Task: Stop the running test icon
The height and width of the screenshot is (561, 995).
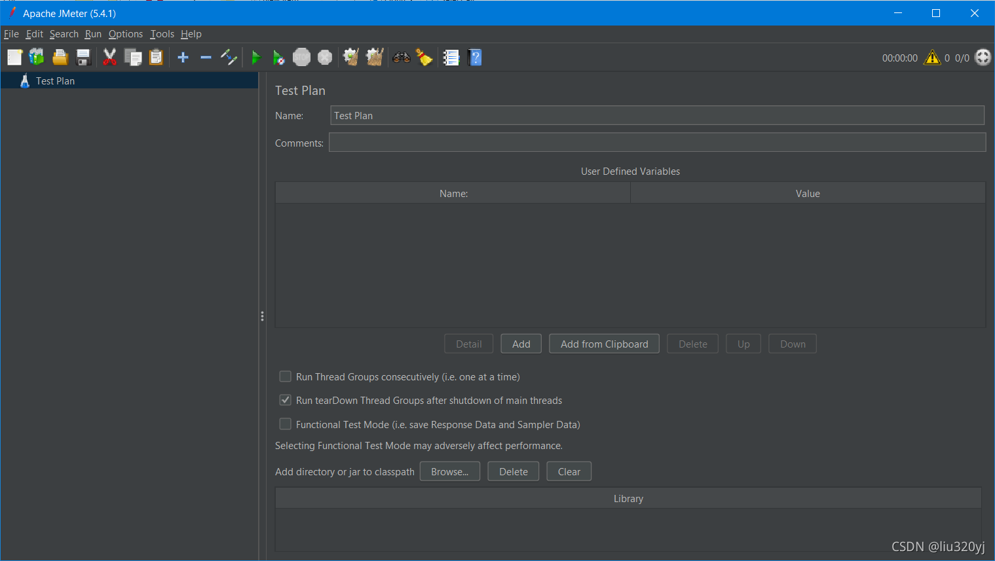Action: [301, 58]
